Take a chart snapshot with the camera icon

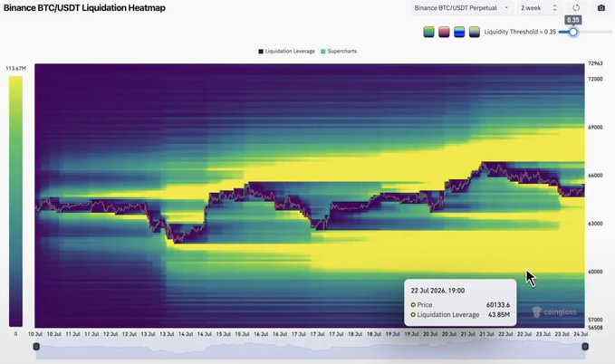(601, 8)
